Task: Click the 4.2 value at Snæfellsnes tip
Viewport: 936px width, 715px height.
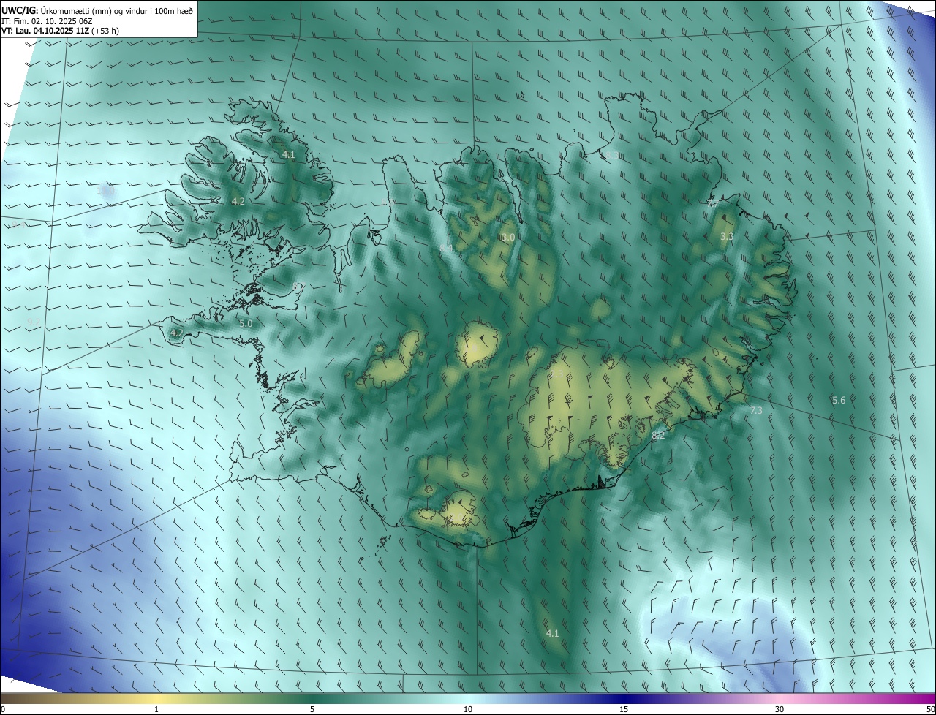Action: pyautogui.click(x=177, y=333)
